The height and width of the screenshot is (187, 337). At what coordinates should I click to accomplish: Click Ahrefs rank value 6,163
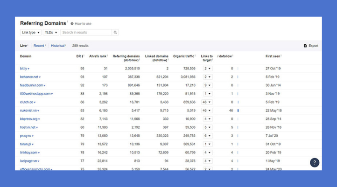103,111
